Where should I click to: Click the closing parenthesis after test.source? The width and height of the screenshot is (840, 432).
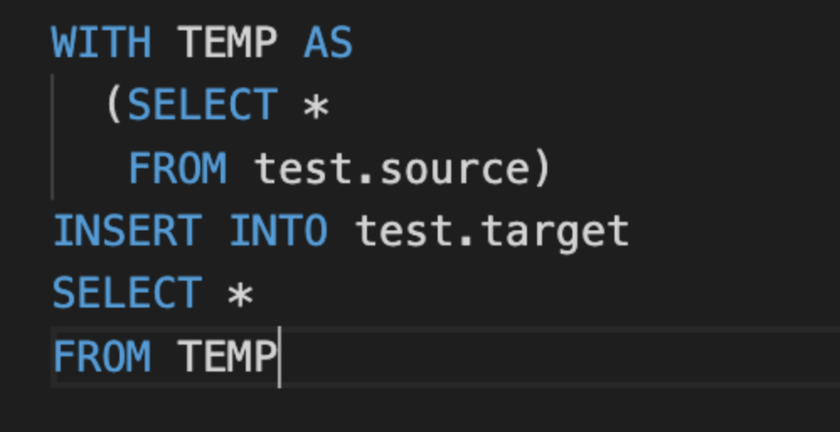[541, 169]
